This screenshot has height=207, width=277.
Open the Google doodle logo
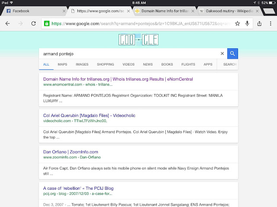point(138,40)
